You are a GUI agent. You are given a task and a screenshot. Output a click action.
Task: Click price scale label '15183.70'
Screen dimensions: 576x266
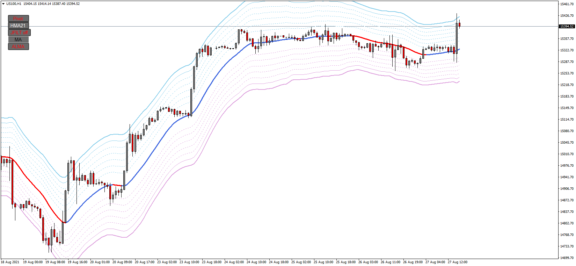pos(567,96)
